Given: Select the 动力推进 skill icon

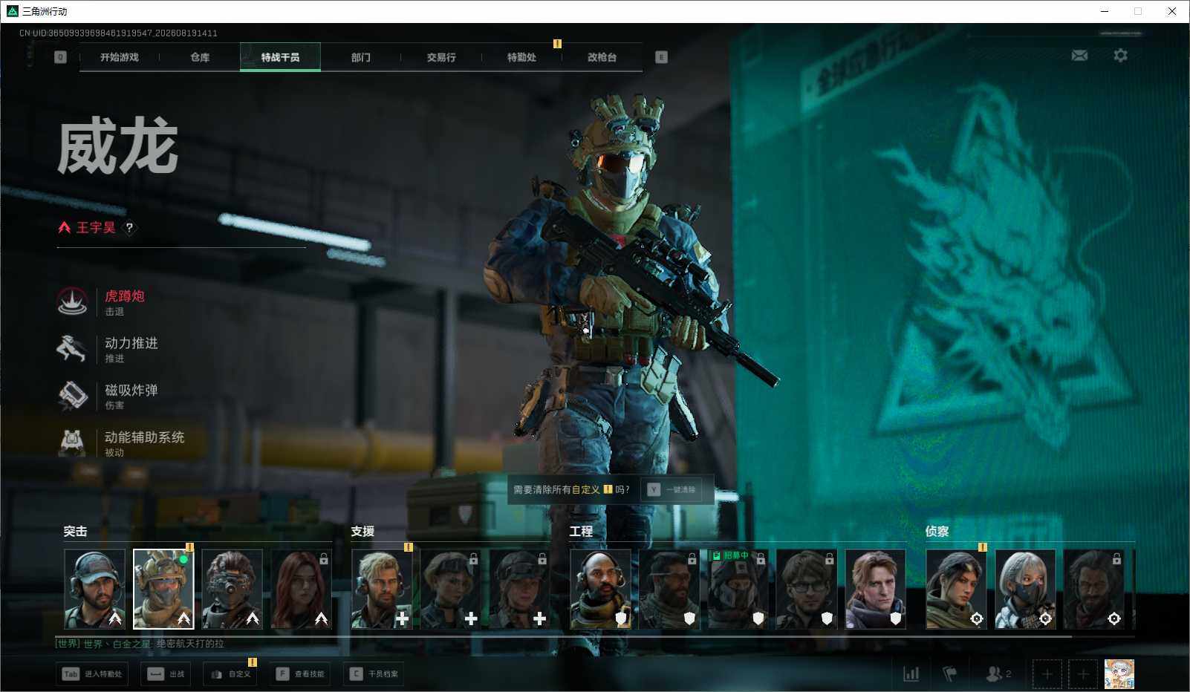Looking at the screenshot, I should (x=72, y=348).
